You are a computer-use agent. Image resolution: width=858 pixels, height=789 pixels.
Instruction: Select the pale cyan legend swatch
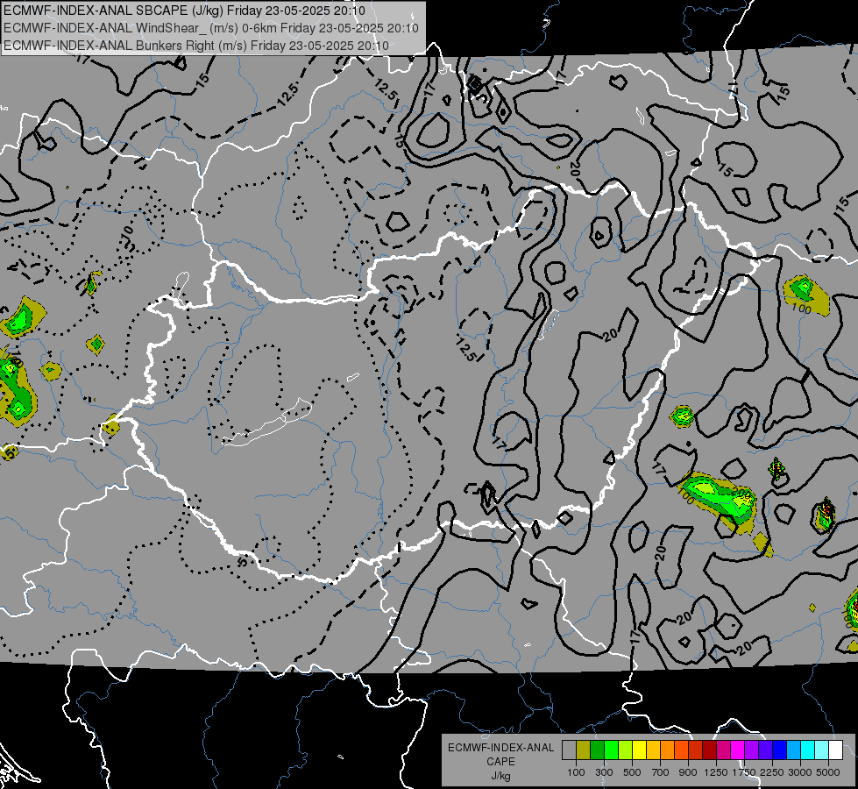[x=822, y=750]
